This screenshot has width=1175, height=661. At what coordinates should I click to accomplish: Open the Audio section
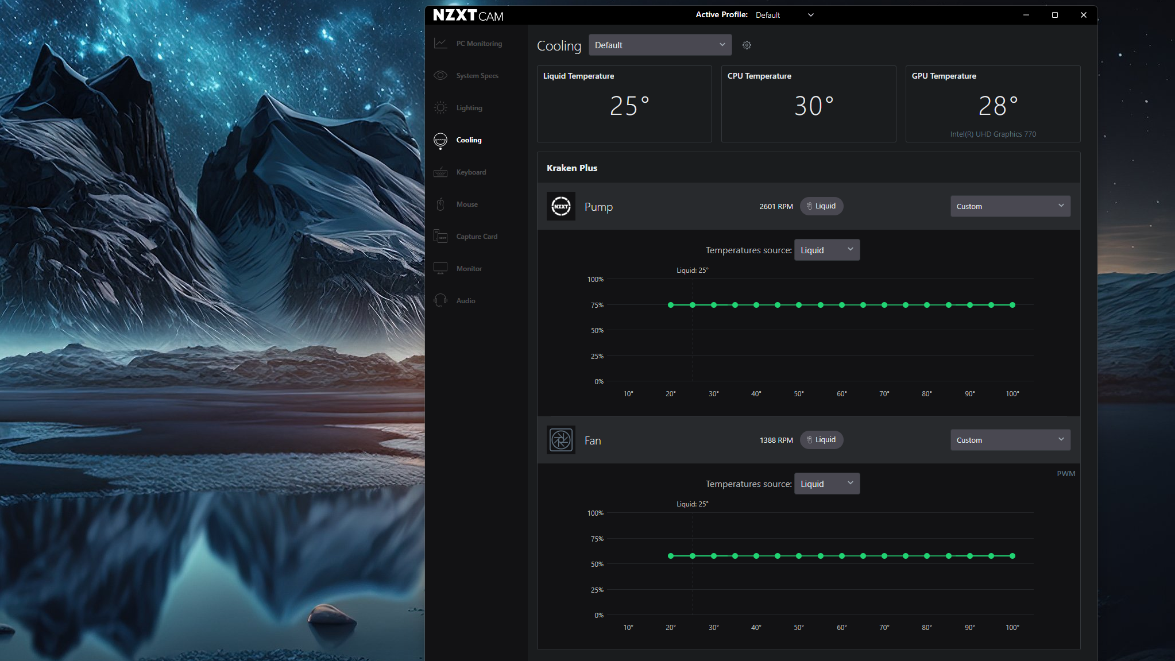coord(466,301)
